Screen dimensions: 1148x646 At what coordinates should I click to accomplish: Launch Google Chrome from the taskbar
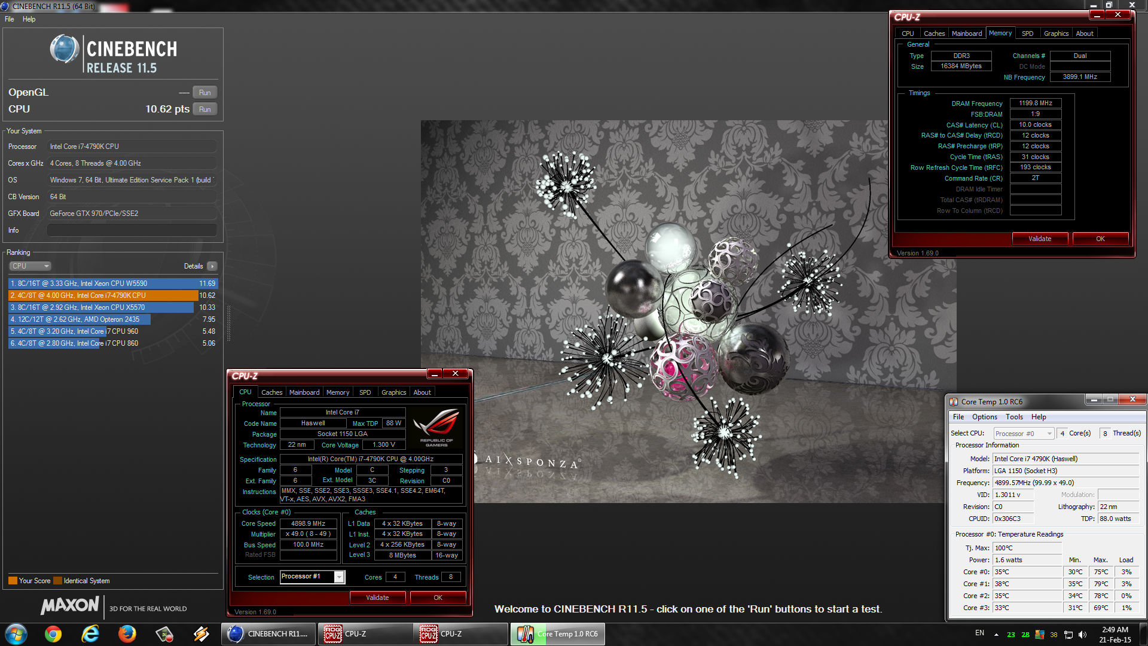point(53,633)
